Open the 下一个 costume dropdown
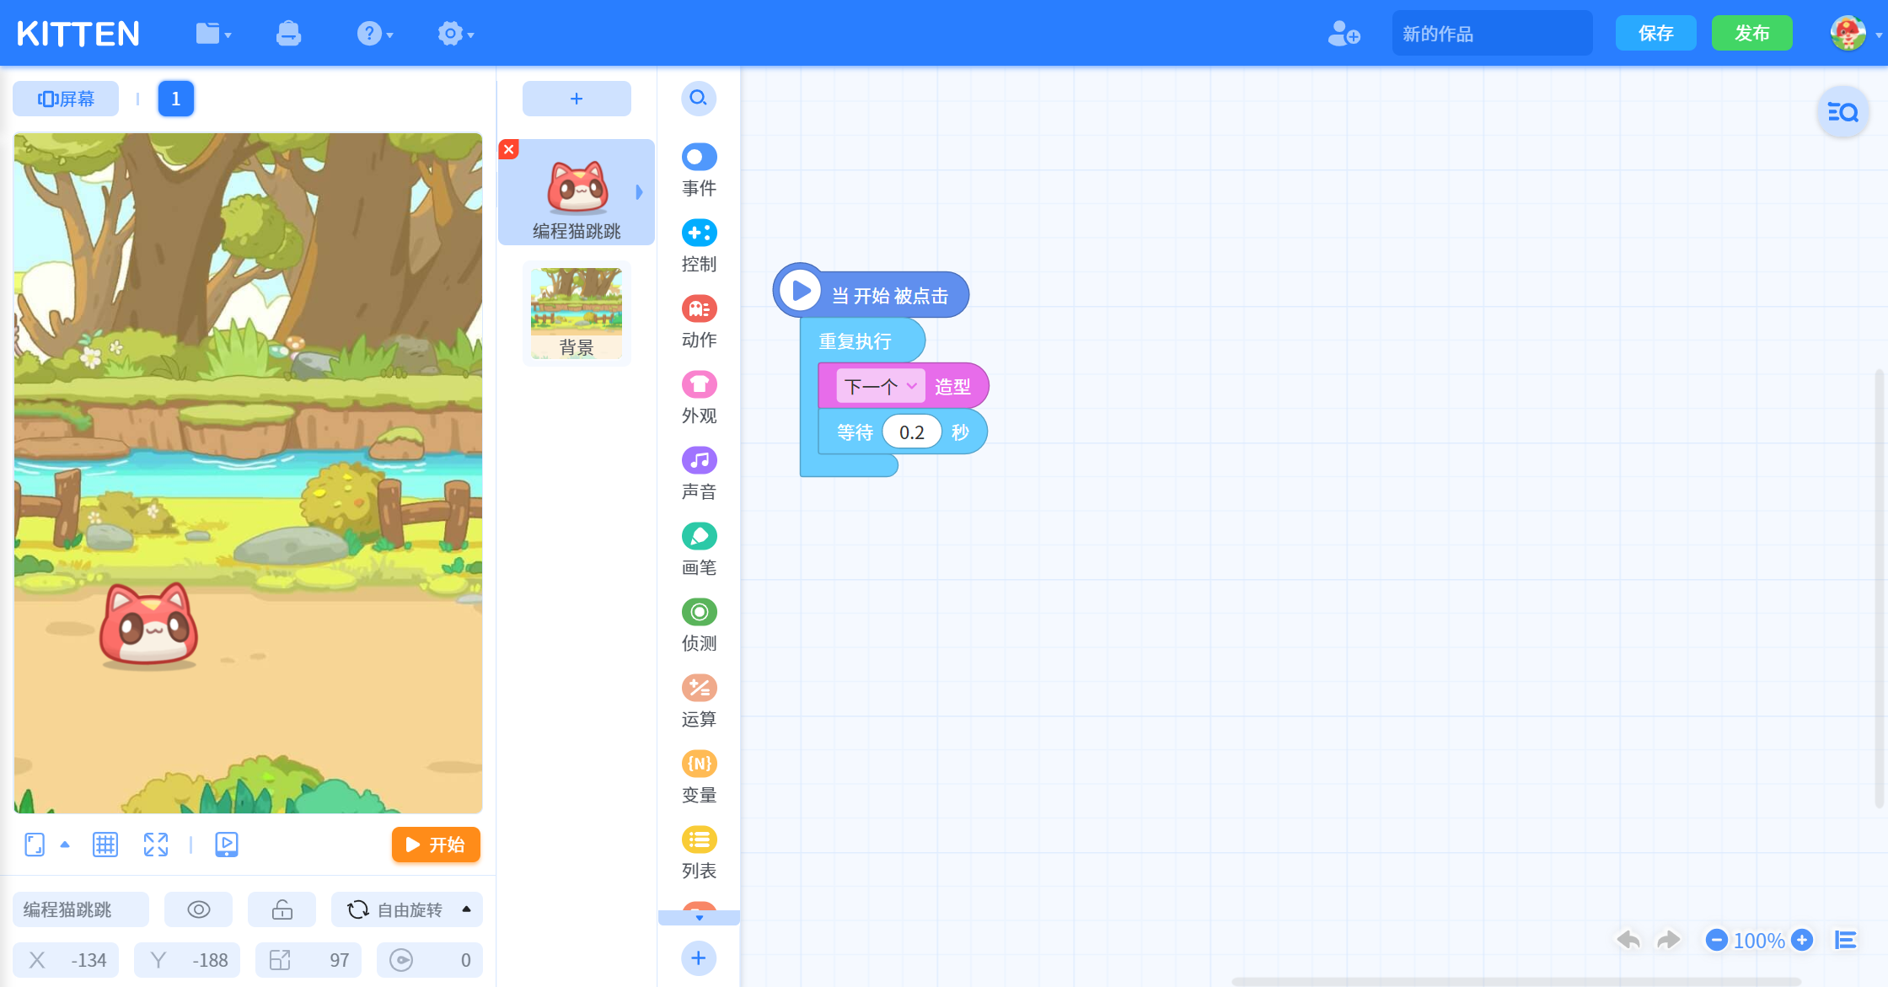Image resolution: width=1888 pixels, height=987 pixels. coord(880,386)
